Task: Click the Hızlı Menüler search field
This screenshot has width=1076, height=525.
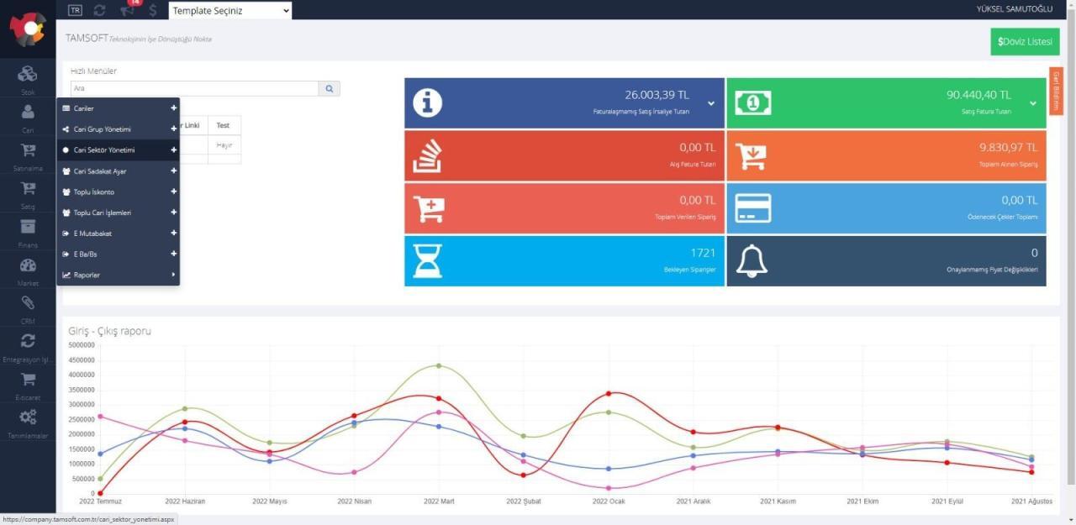Action: click(194, 88)
